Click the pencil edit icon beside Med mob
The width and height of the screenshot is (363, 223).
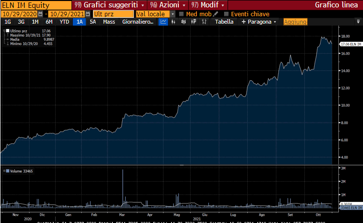(216, 14)
